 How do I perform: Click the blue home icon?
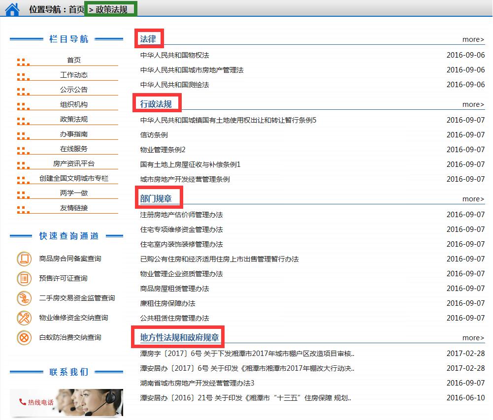[12, 9]
